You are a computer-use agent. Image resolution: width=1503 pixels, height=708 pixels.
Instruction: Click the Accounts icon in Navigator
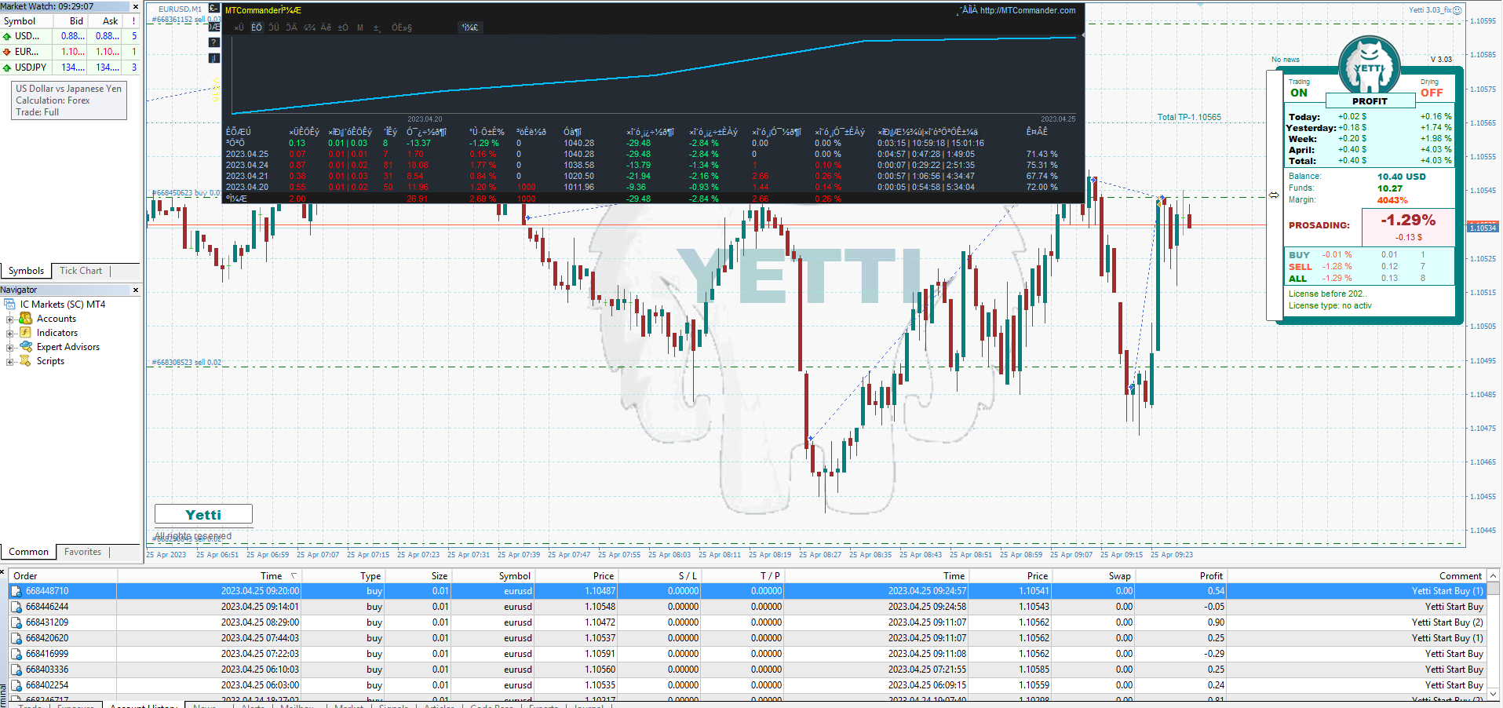point(26,319)
